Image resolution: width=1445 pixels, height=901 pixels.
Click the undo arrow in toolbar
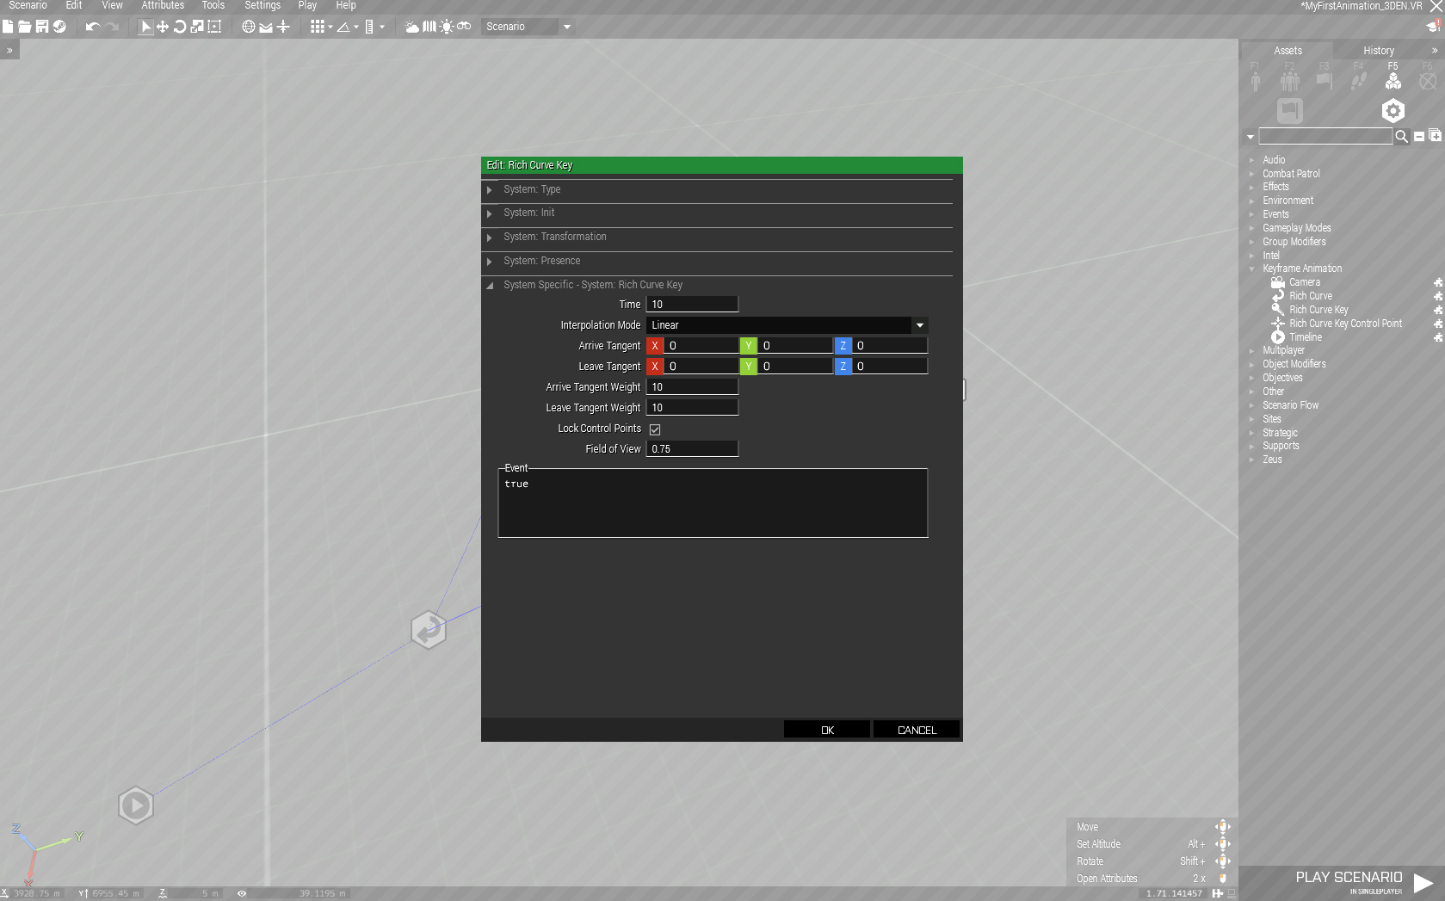point(93,27)
